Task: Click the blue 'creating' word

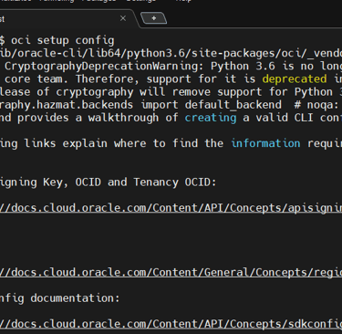Action: 211,118
